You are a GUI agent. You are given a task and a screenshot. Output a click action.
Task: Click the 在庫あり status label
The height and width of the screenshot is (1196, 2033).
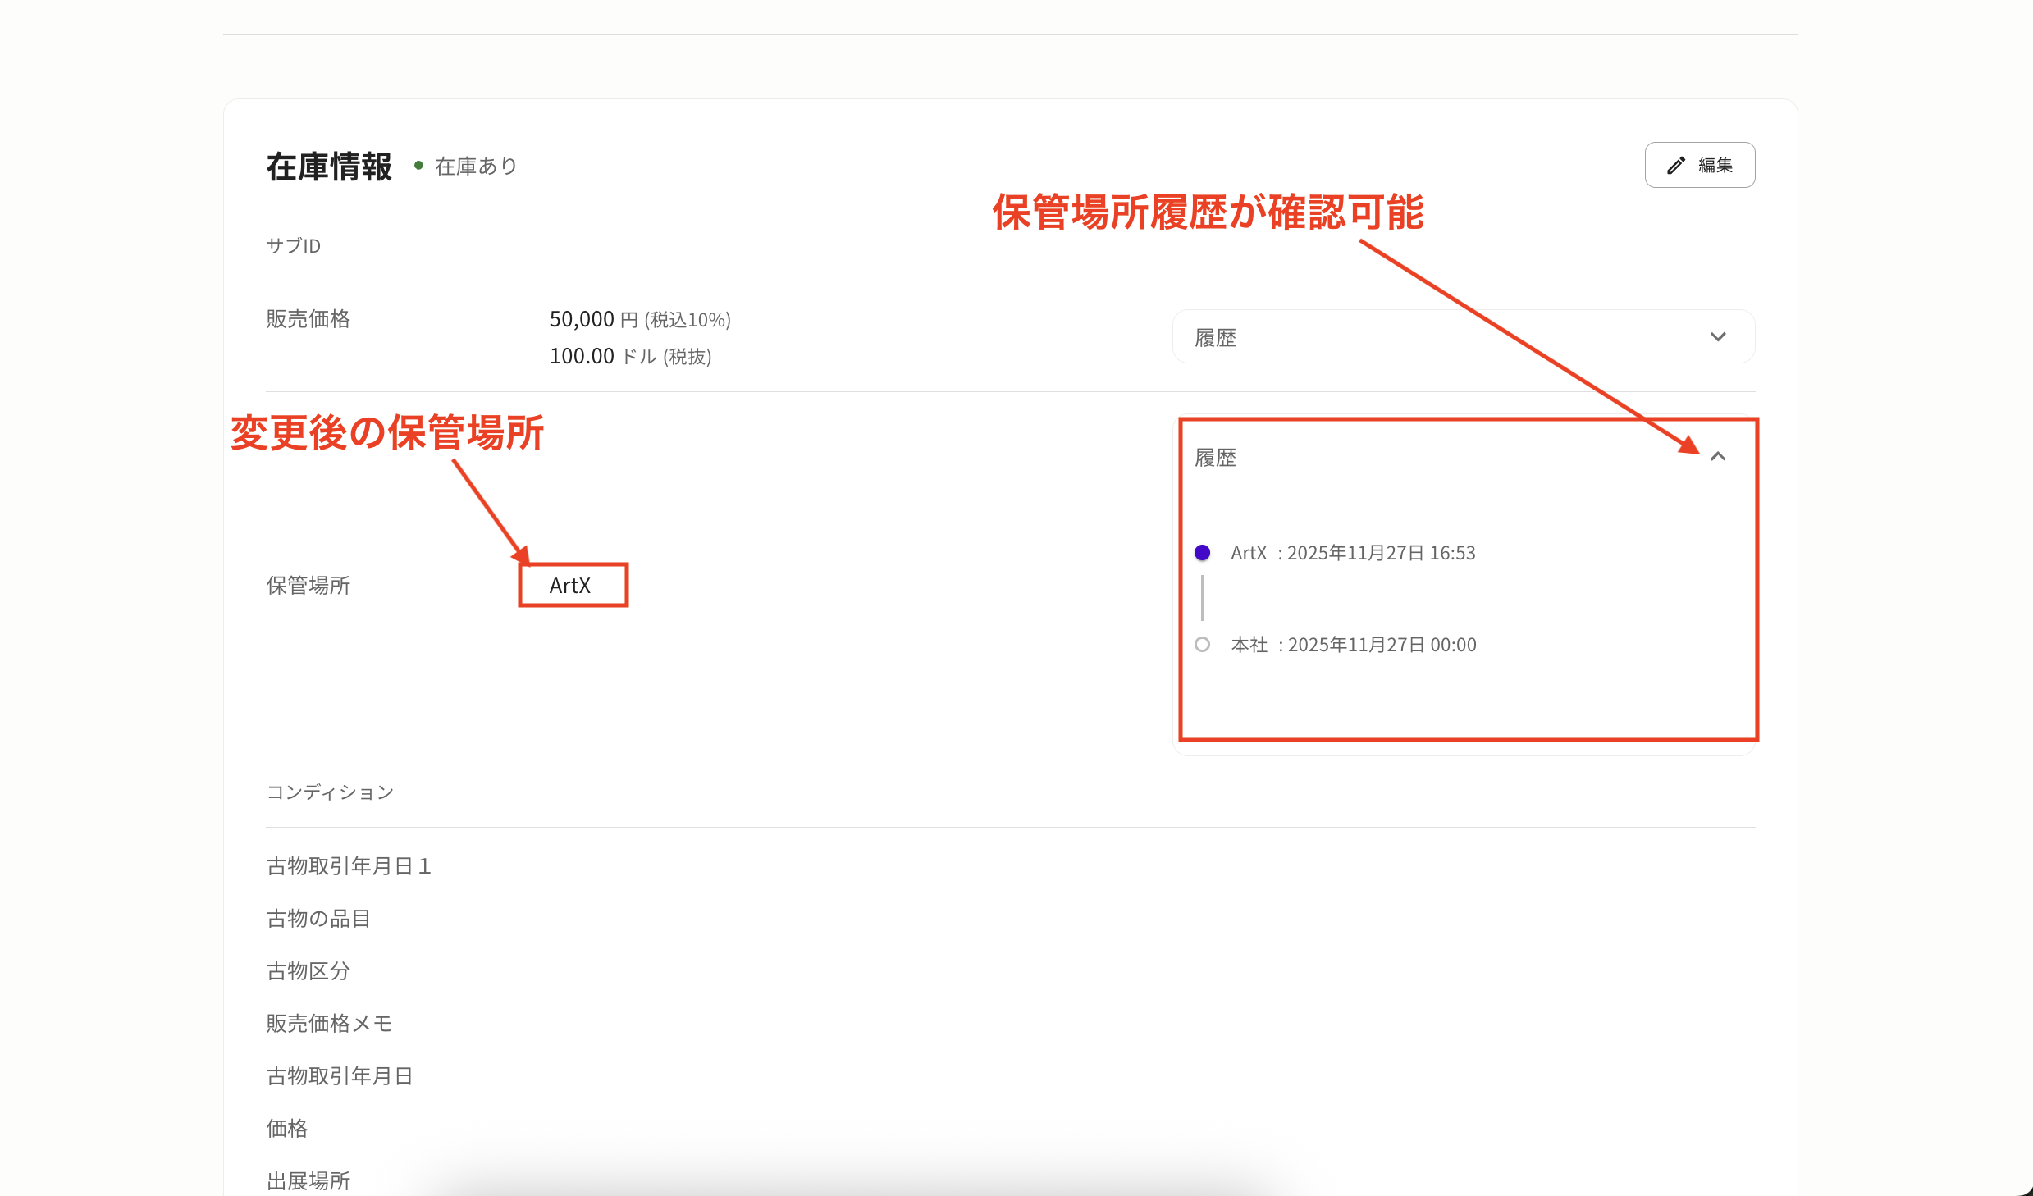476,167
